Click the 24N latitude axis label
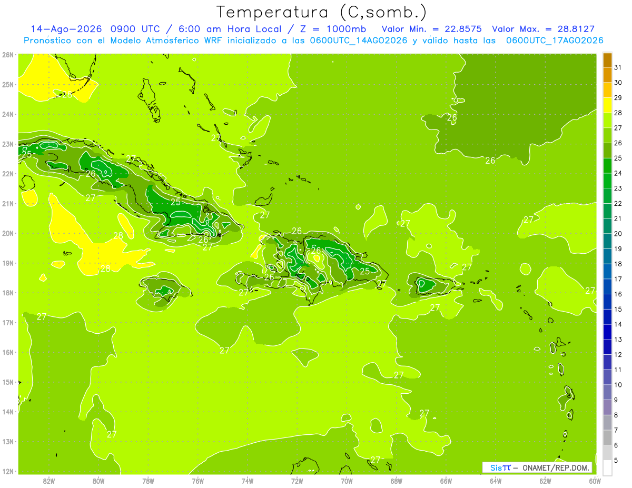This screenshot has width=632, height=488. (7, 114)
